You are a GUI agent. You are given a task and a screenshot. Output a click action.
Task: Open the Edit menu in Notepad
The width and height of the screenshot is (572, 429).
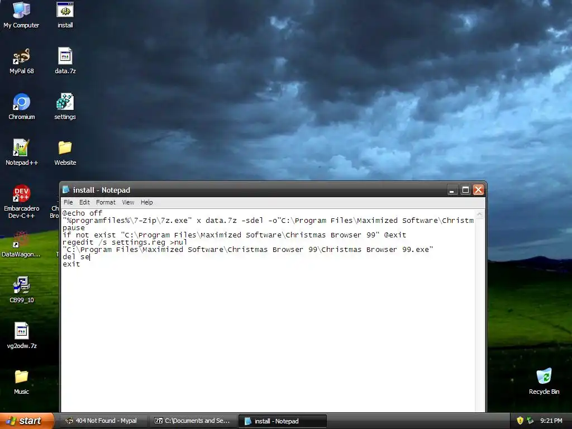84,202
